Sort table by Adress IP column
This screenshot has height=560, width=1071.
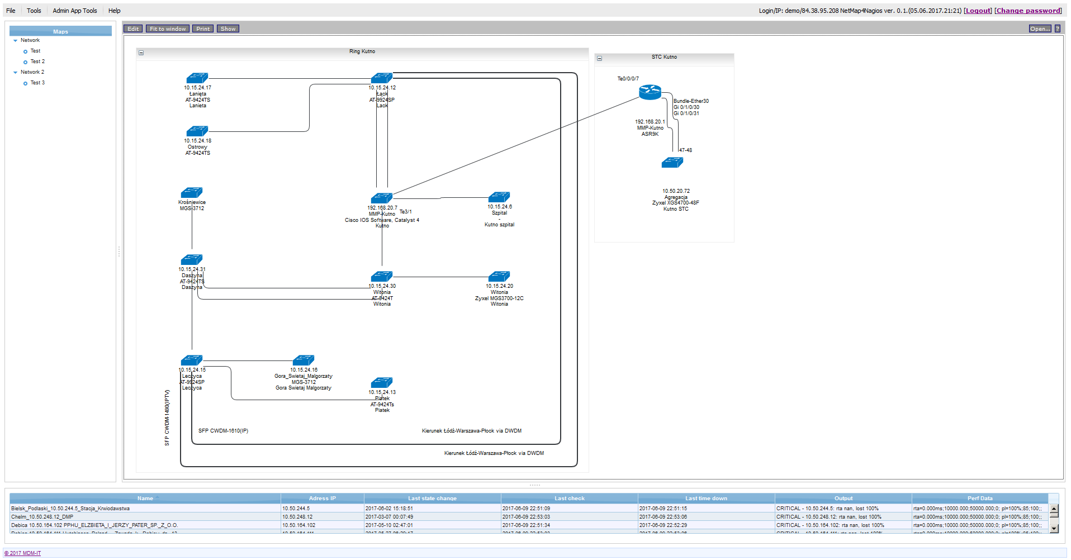click(x=323, y=499)
